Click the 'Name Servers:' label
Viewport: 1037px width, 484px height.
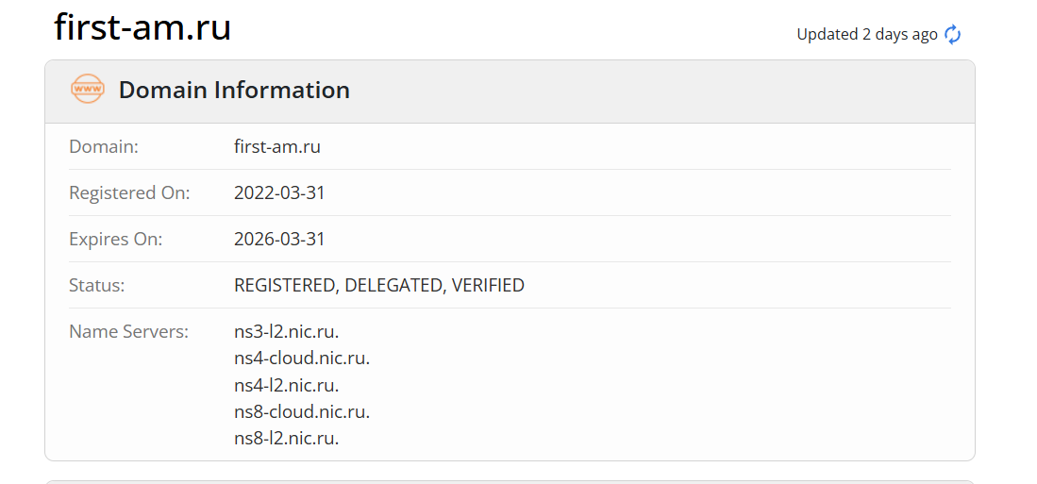128,332
